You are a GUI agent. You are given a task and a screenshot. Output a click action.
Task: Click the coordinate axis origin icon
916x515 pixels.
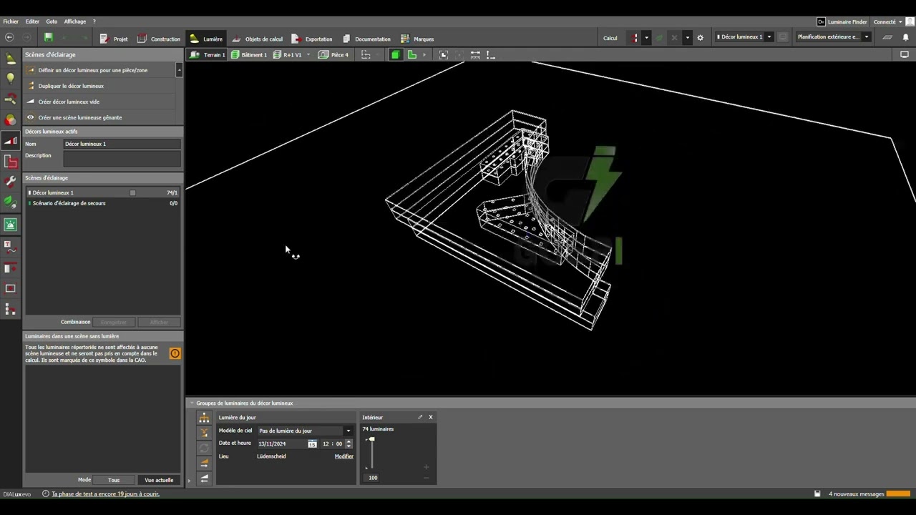click(490, 54)
